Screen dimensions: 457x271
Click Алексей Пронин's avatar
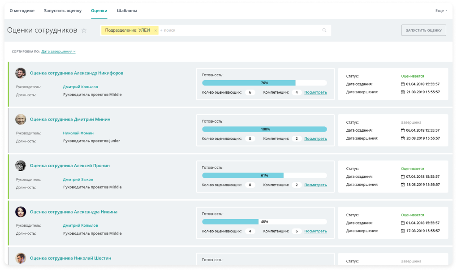coord(21,166)
